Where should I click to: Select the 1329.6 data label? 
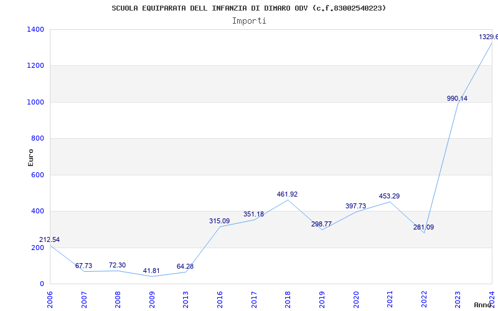[489, 37]
